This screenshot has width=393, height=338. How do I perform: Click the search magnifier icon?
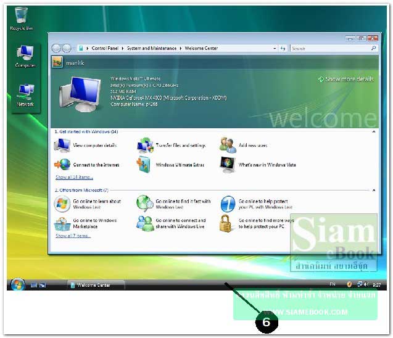tap(373, 48)
